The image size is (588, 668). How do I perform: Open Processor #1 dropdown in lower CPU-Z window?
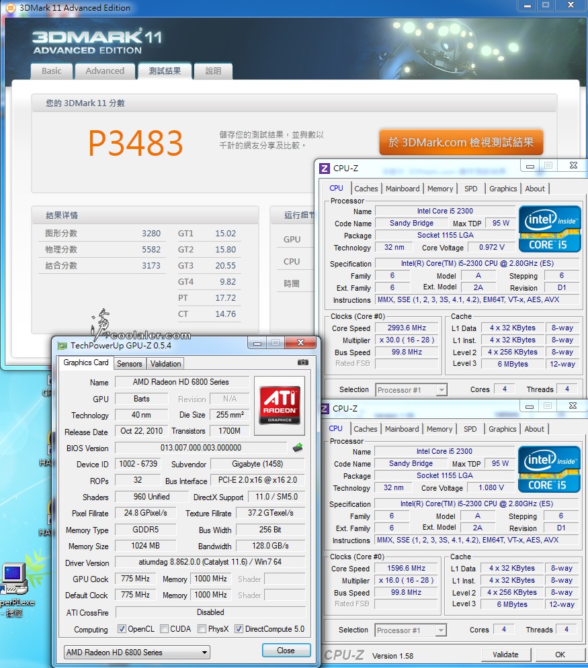410,630
